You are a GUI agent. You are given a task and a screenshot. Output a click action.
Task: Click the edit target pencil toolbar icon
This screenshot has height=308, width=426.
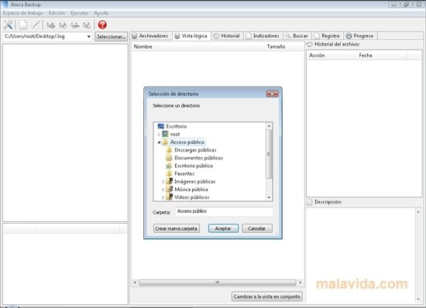[x=36, y=25]
